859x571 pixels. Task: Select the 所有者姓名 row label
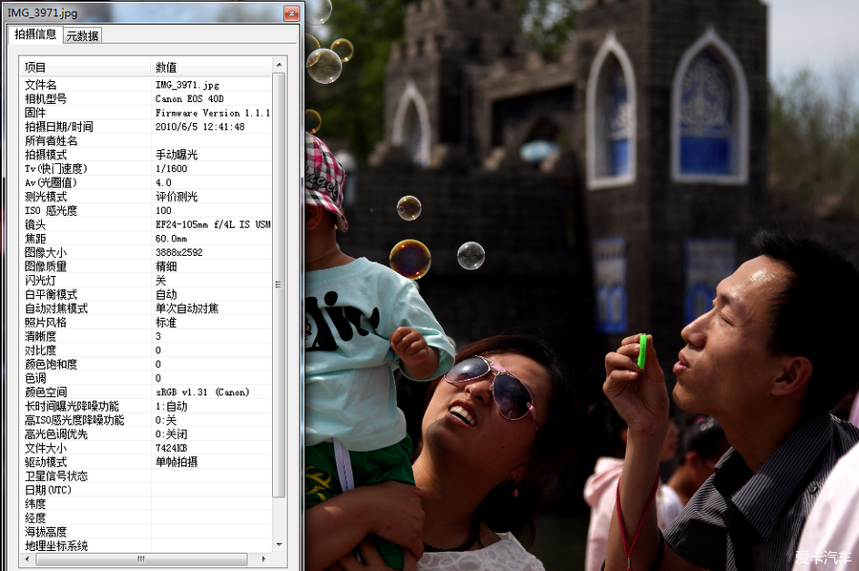click(x=51, y=140)
